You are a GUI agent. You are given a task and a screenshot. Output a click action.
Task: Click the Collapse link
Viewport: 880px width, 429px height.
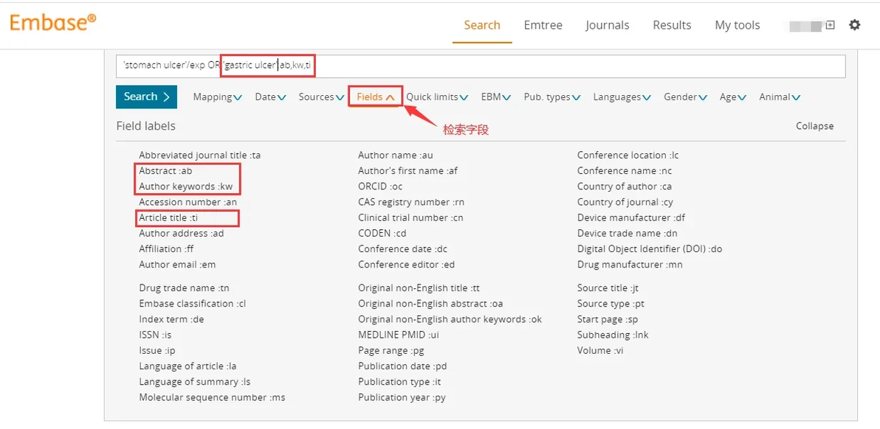[814, 126]
